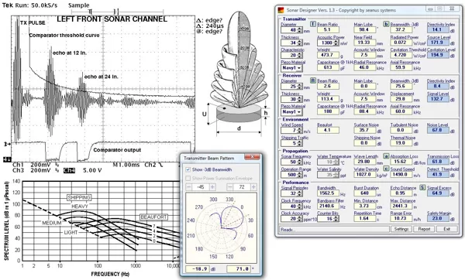The height and width of the screenshot is (280, 465).
Task: Click Signal Level value 132.7
Action: [438, 99]
